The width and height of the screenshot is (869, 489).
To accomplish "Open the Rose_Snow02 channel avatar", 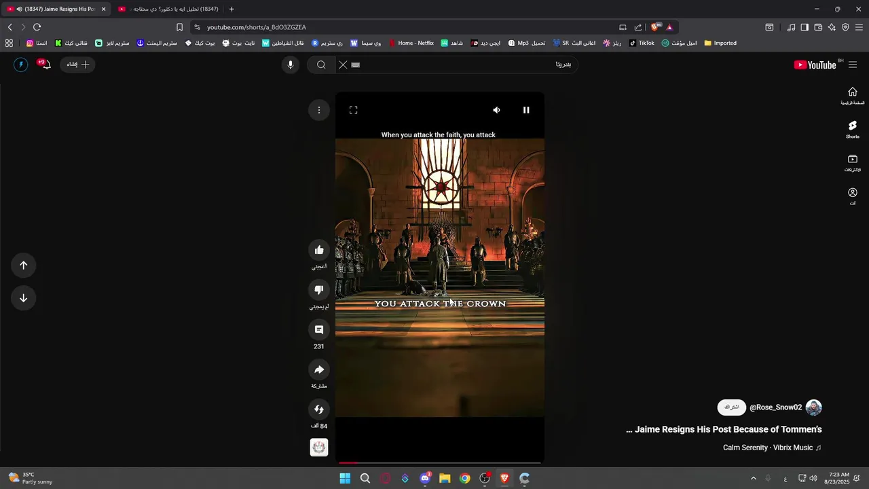I will click(x=813, y=407).
